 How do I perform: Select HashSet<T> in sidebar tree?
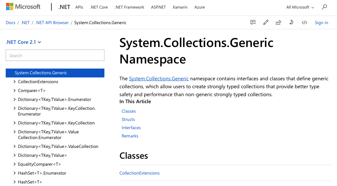(30, 182)
